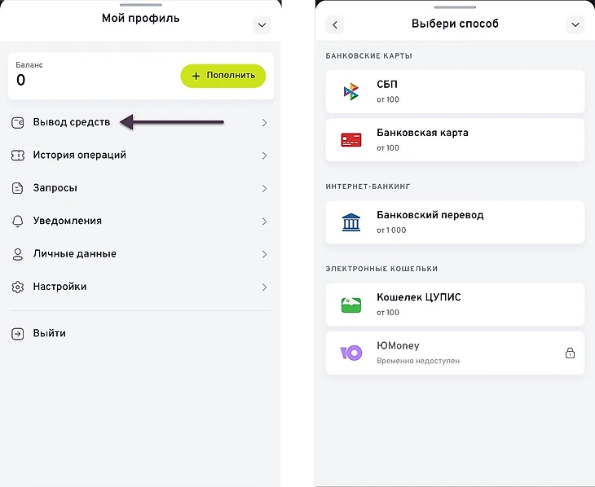Collapse Мой профиль with the chevron
Screen dimensions: 595x487
262,25
